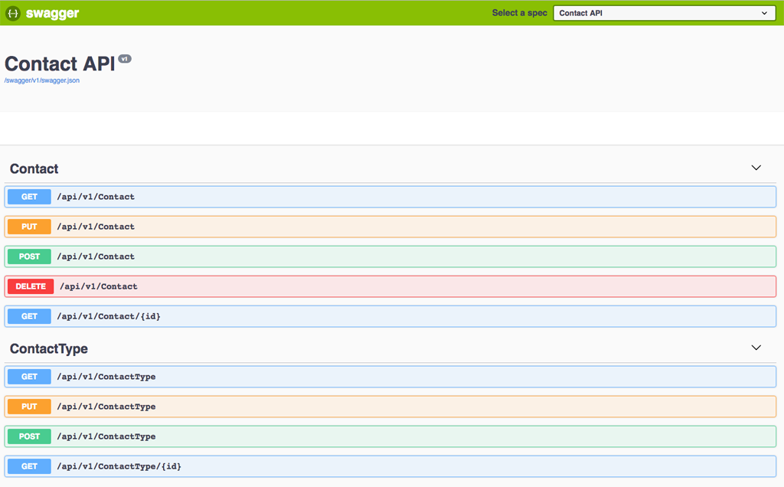Expand POST /api/v1/Contact operation
Viewport: 784px width, 487px height.
pyautogui.click(x=390, y=257)
